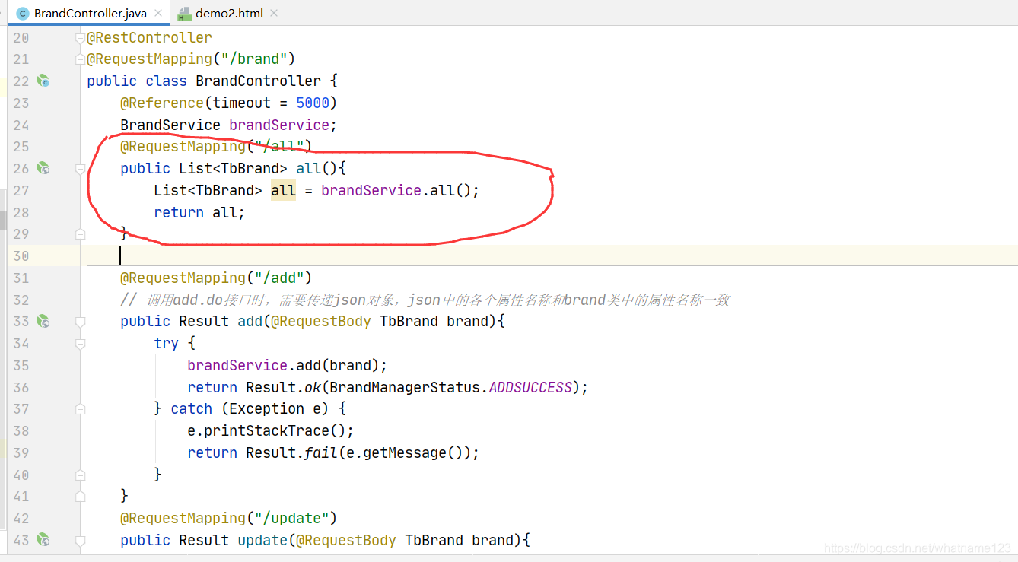Click the @Reference annotation on line 23
The width and height of the screenshot is (1018, 562).
tap(162, 103)
